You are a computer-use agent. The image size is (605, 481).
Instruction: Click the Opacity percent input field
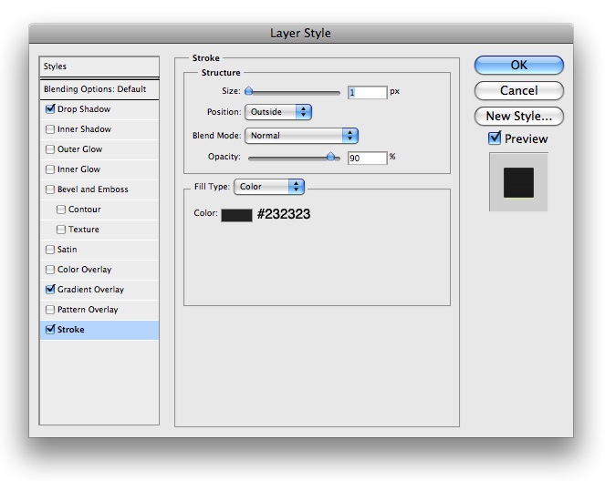tap(368, 158)
